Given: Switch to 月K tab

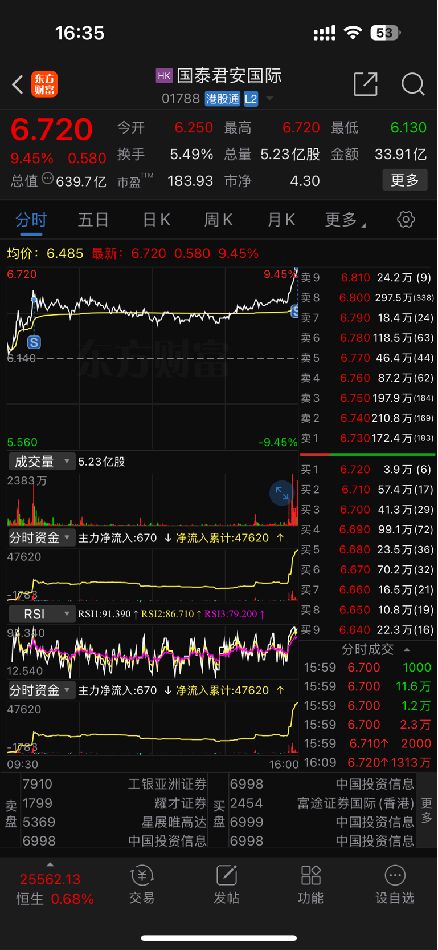Looking at the screenshot, I should (x=281, y=220).
